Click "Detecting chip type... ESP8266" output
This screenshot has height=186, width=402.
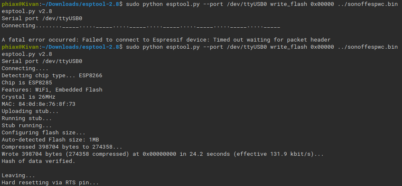[x=52, y=76]
